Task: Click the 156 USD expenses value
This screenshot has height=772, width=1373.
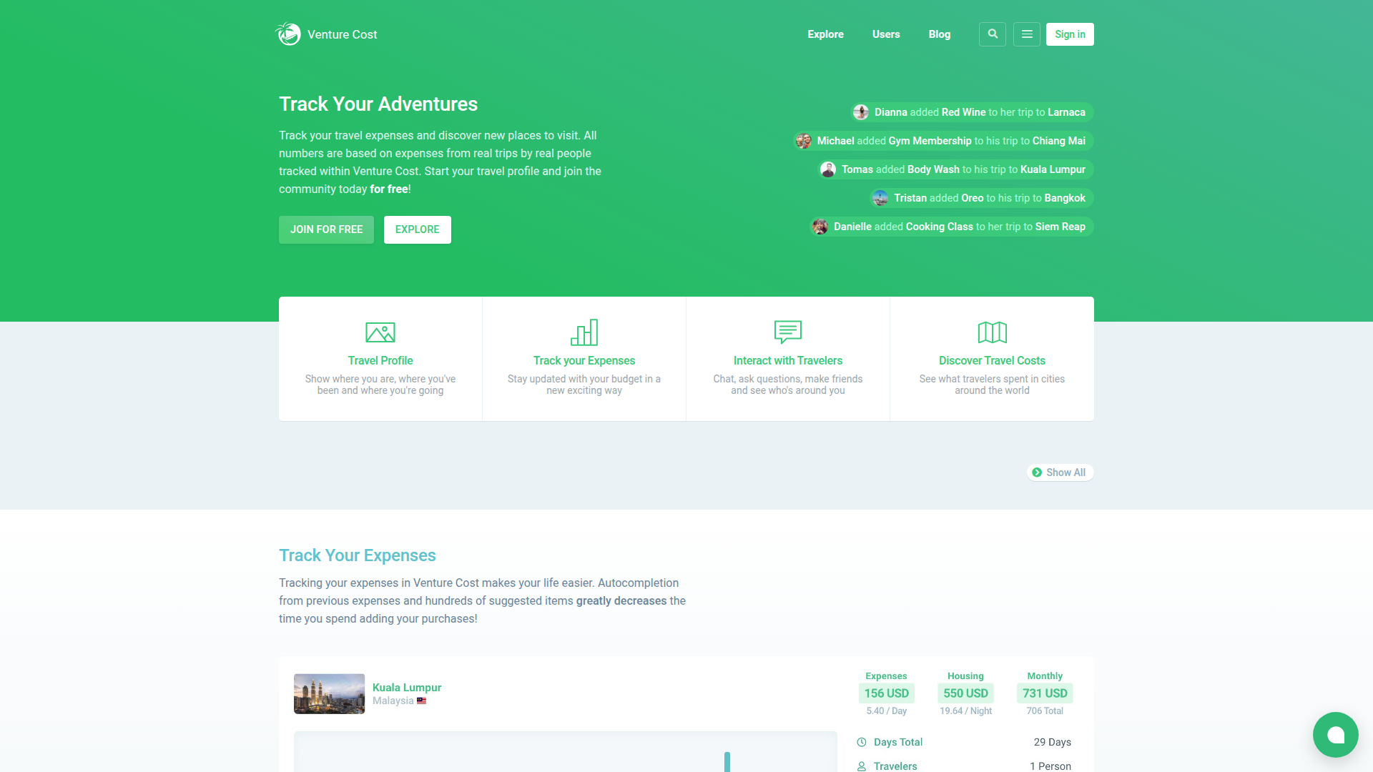Action: tap(887, 693)
